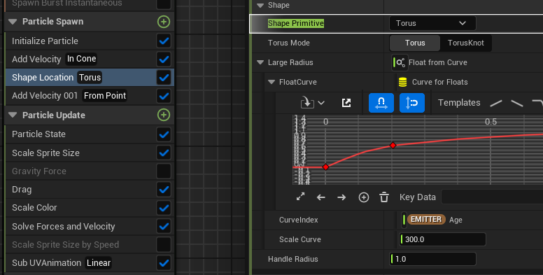The height and width of the screenshot is (275, 543).
Task: Select the Drag module row
Action: (90, 190)
